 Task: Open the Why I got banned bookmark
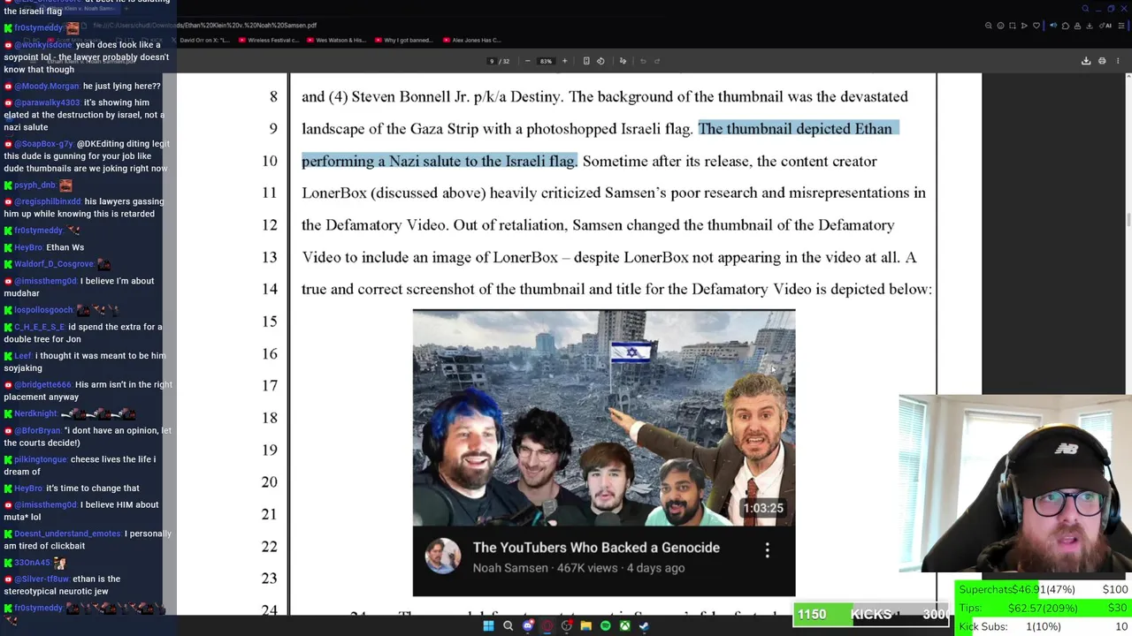click(405, 40)
